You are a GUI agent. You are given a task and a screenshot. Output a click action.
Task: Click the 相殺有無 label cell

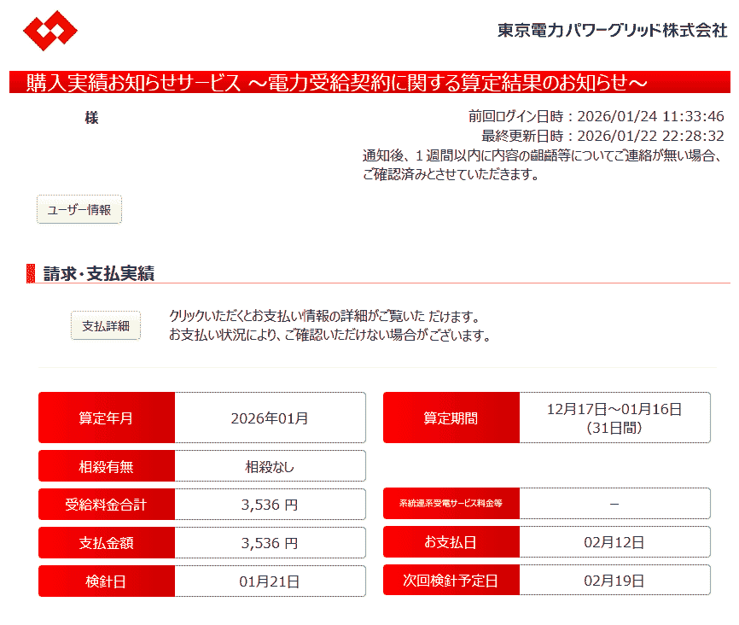(107, 466)
